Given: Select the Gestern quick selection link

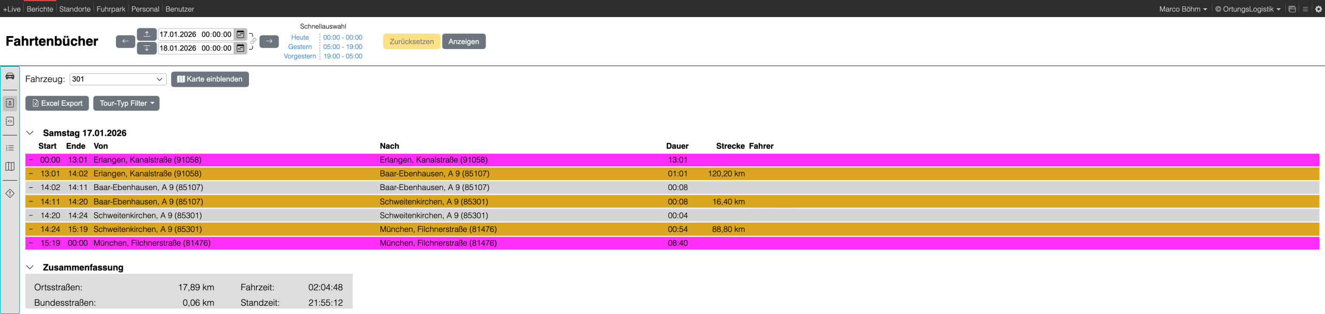Looking at the screenshot, I should pos(300,47).
